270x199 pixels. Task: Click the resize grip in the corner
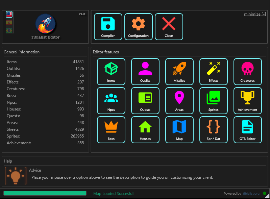pos(268,196)
